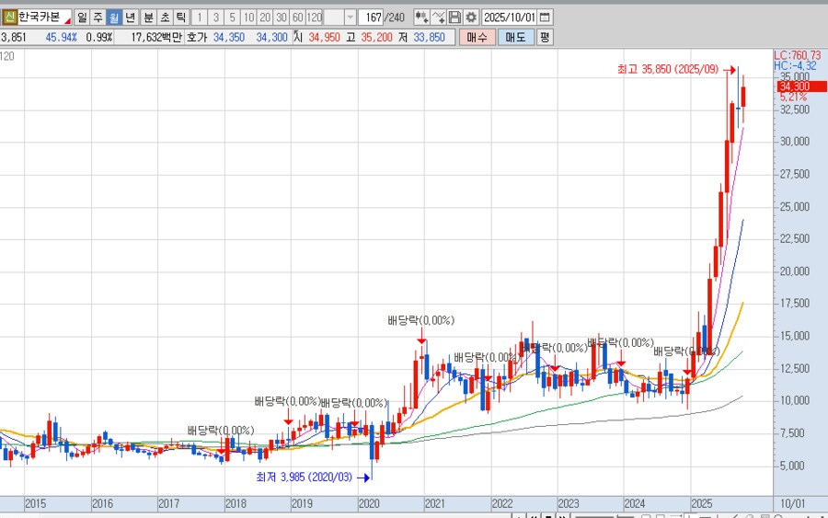This screenshot has width=828, height=518.
Task: Select minute (분) chart mode
Action: click(148, 17)
